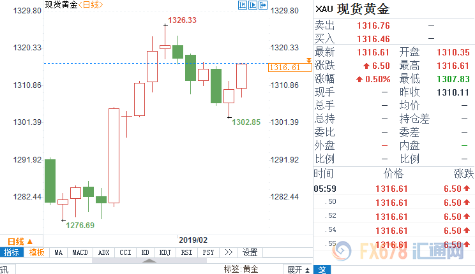Viewport: 475px width, 274px height.
Task: Click the 1316.61 current price label
Action: (x=285, y=68)
